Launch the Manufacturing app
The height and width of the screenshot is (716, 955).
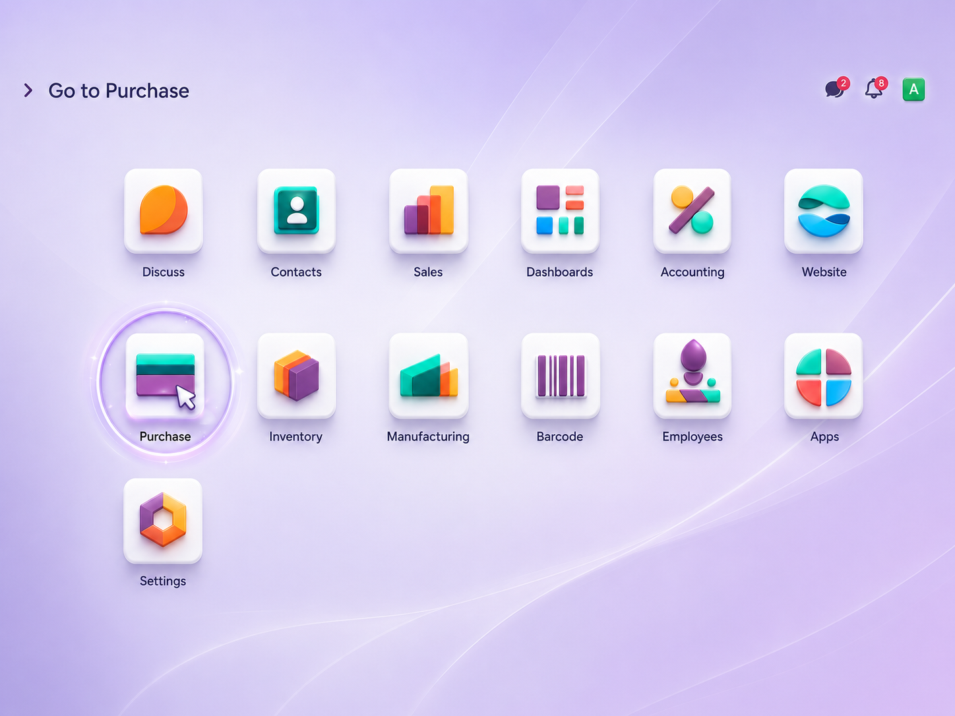click(x=428, y=375)
